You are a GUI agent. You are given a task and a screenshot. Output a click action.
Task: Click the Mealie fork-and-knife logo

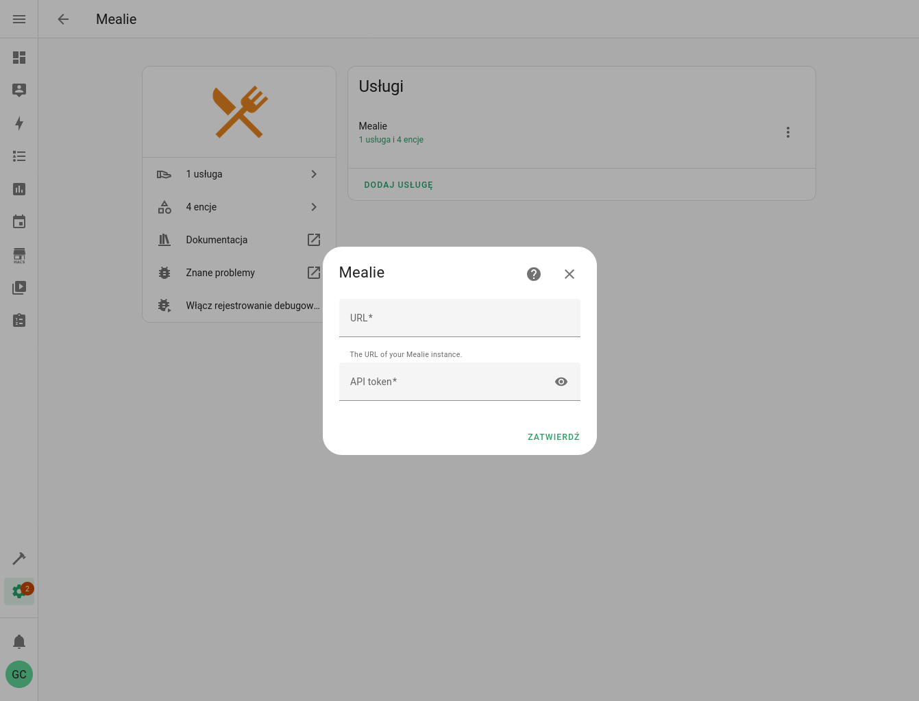239,112
